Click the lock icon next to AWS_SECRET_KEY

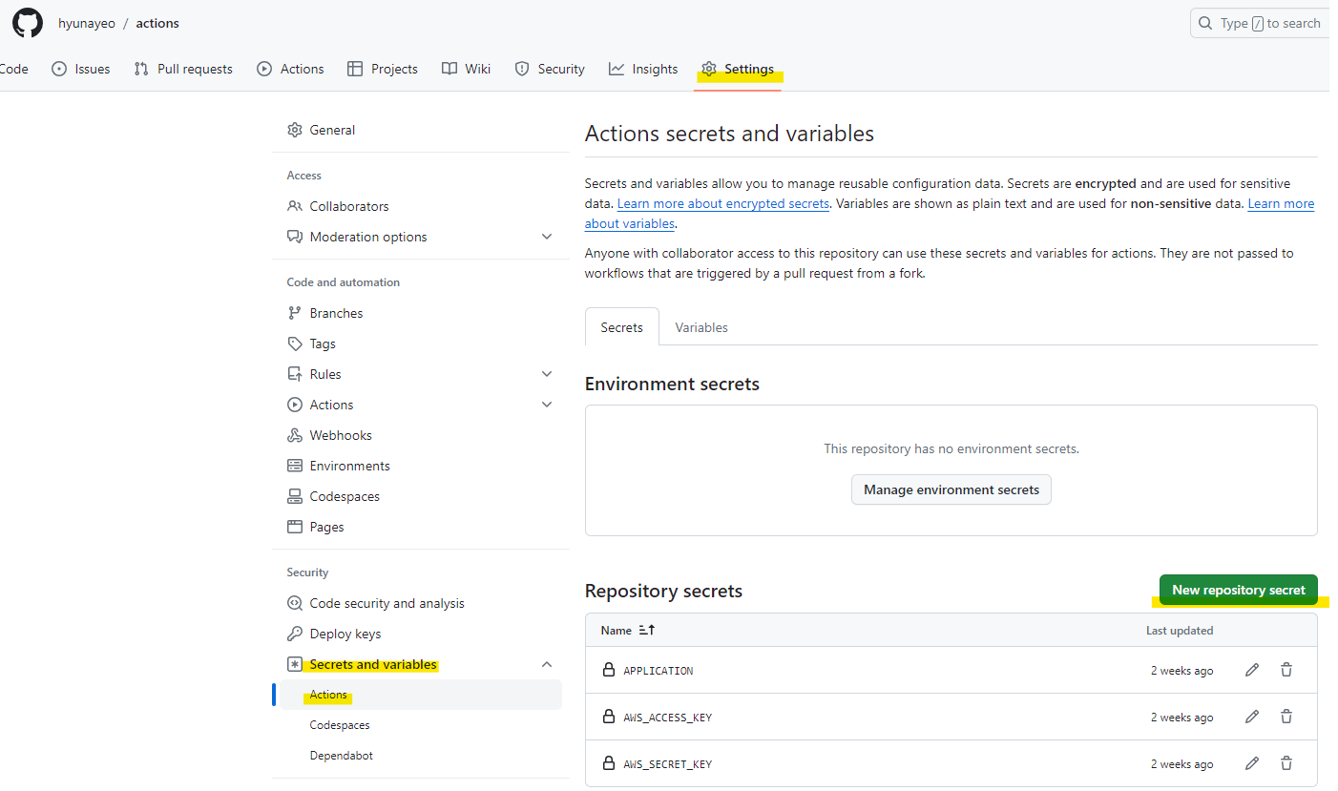click(609, 763)
